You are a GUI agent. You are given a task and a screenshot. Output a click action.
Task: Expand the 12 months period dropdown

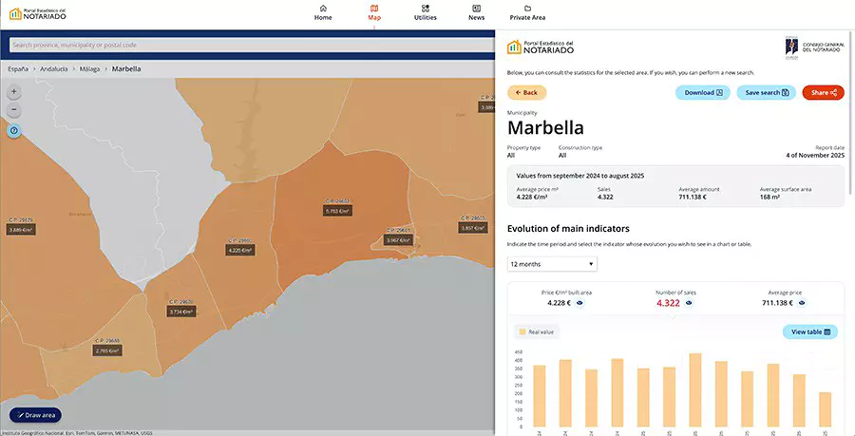[x=552, y=264]
